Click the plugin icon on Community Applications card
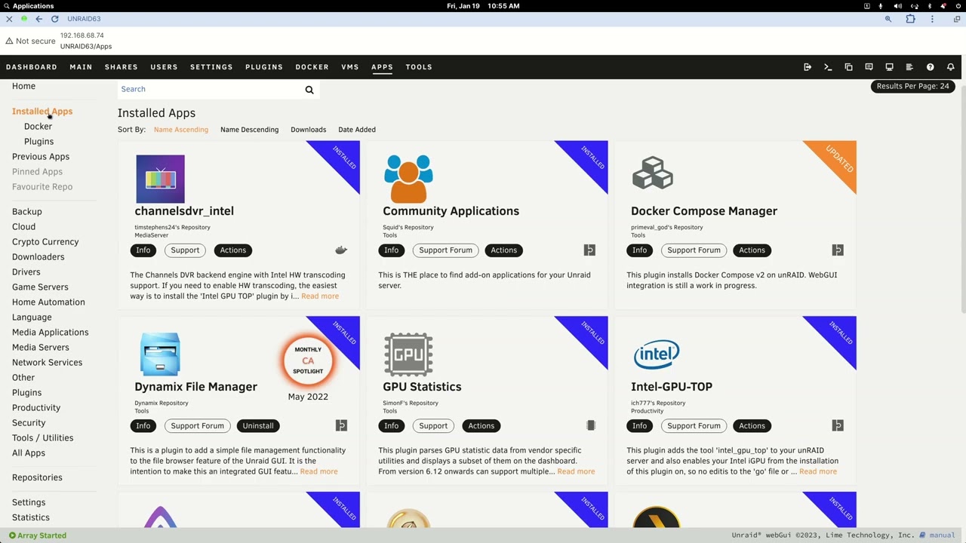 [589, 250]
